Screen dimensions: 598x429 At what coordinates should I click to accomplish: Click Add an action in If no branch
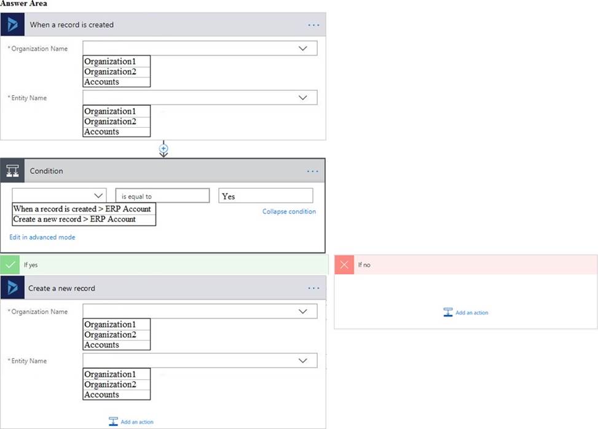coord(466,313)
